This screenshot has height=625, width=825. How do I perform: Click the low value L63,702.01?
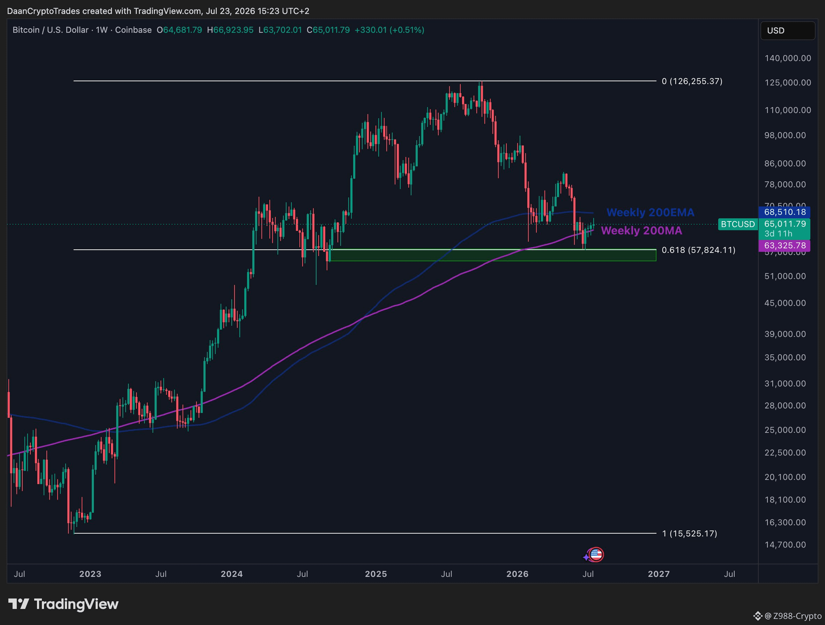click(280, 30)
